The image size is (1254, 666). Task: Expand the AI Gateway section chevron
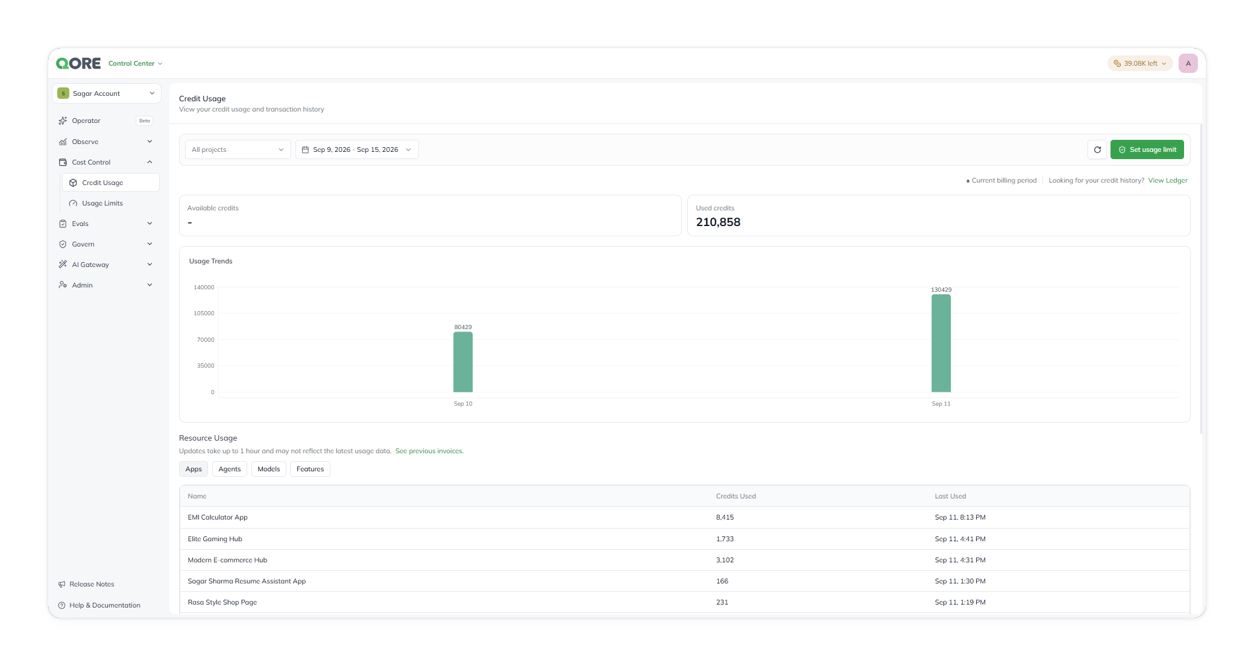click(x=150, y=265)
